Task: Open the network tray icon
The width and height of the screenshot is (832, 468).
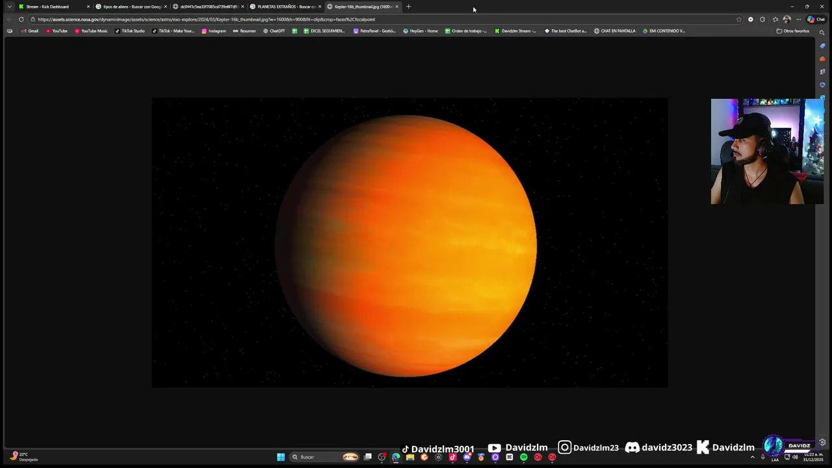Action: click(787, 457)
